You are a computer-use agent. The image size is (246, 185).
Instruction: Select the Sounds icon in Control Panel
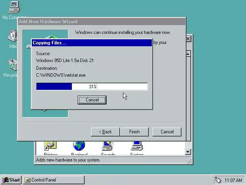pyautogui.click(x=108, y=146)
